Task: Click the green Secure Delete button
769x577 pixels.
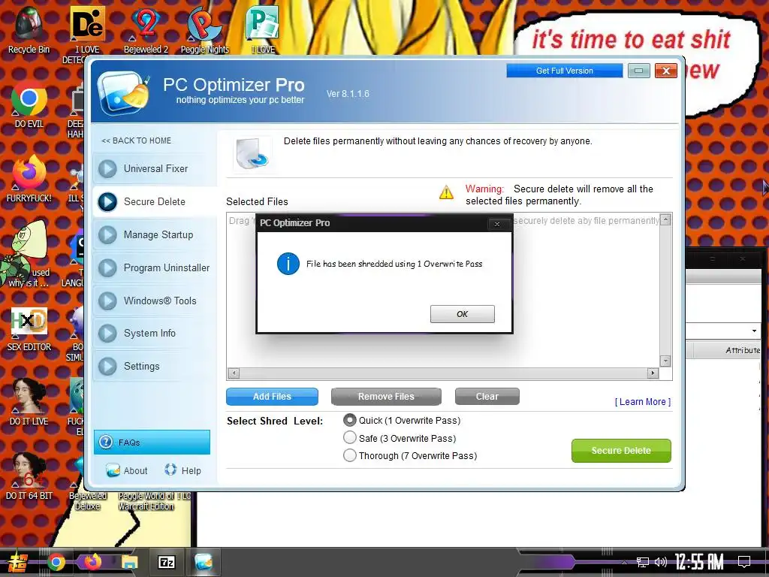Action: point(621,451)
